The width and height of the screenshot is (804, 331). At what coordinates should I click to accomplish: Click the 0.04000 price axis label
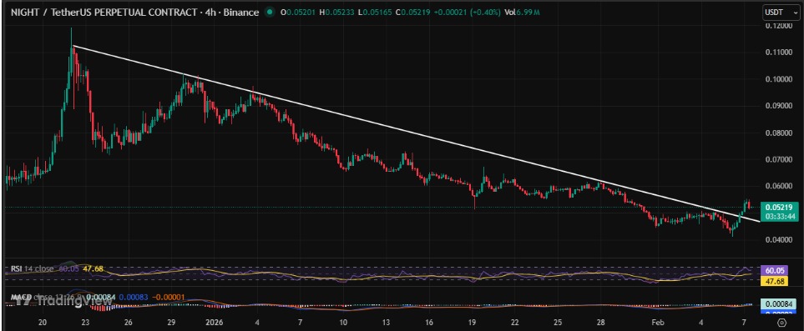(778, 239)
